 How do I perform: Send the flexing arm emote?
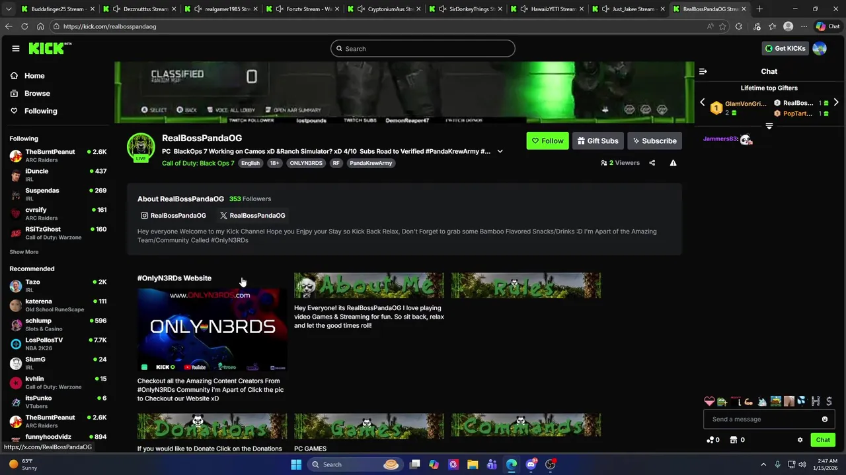(748, 401)
